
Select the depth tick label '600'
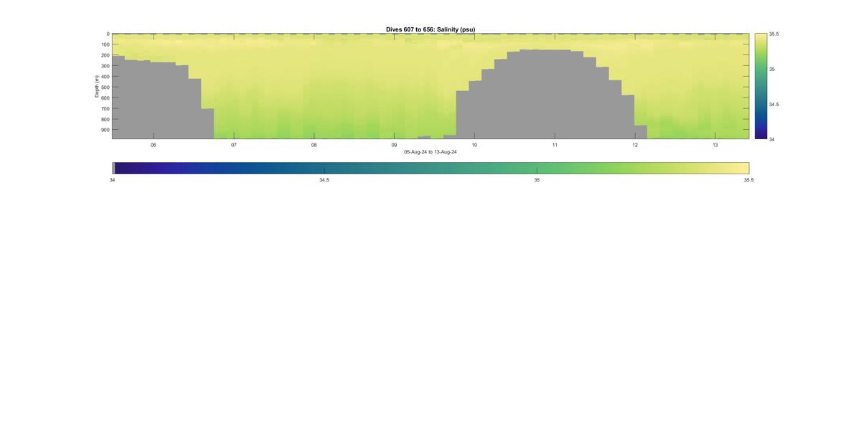point(105,98)
